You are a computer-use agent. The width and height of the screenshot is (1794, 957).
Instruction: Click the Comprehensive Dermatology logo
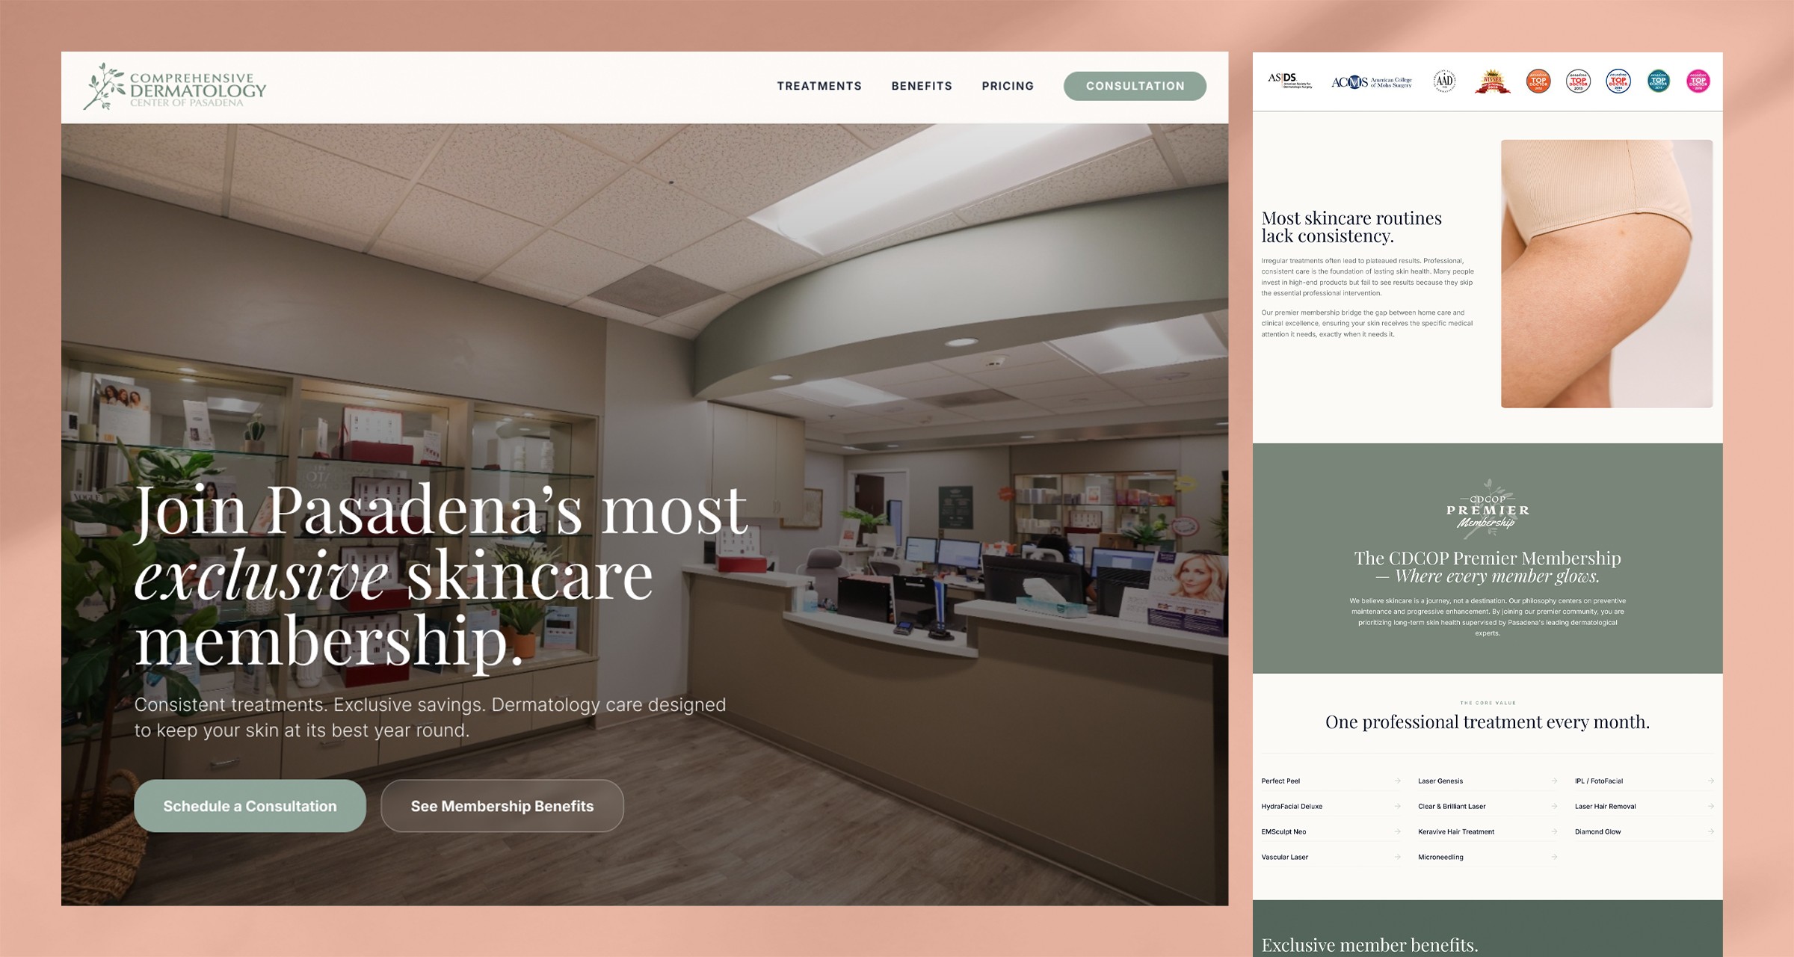pyautogui.click(x=174, y=87)
